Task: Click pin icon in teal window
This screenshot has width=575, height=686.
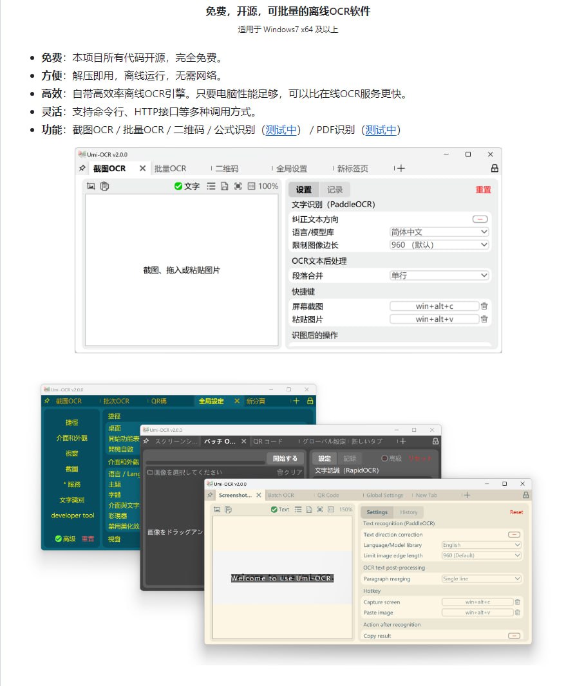Action: tap(47, 401)
